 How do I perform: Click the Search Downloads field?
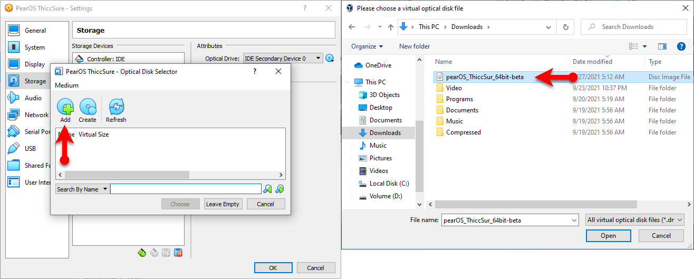(x=633, y=27)
